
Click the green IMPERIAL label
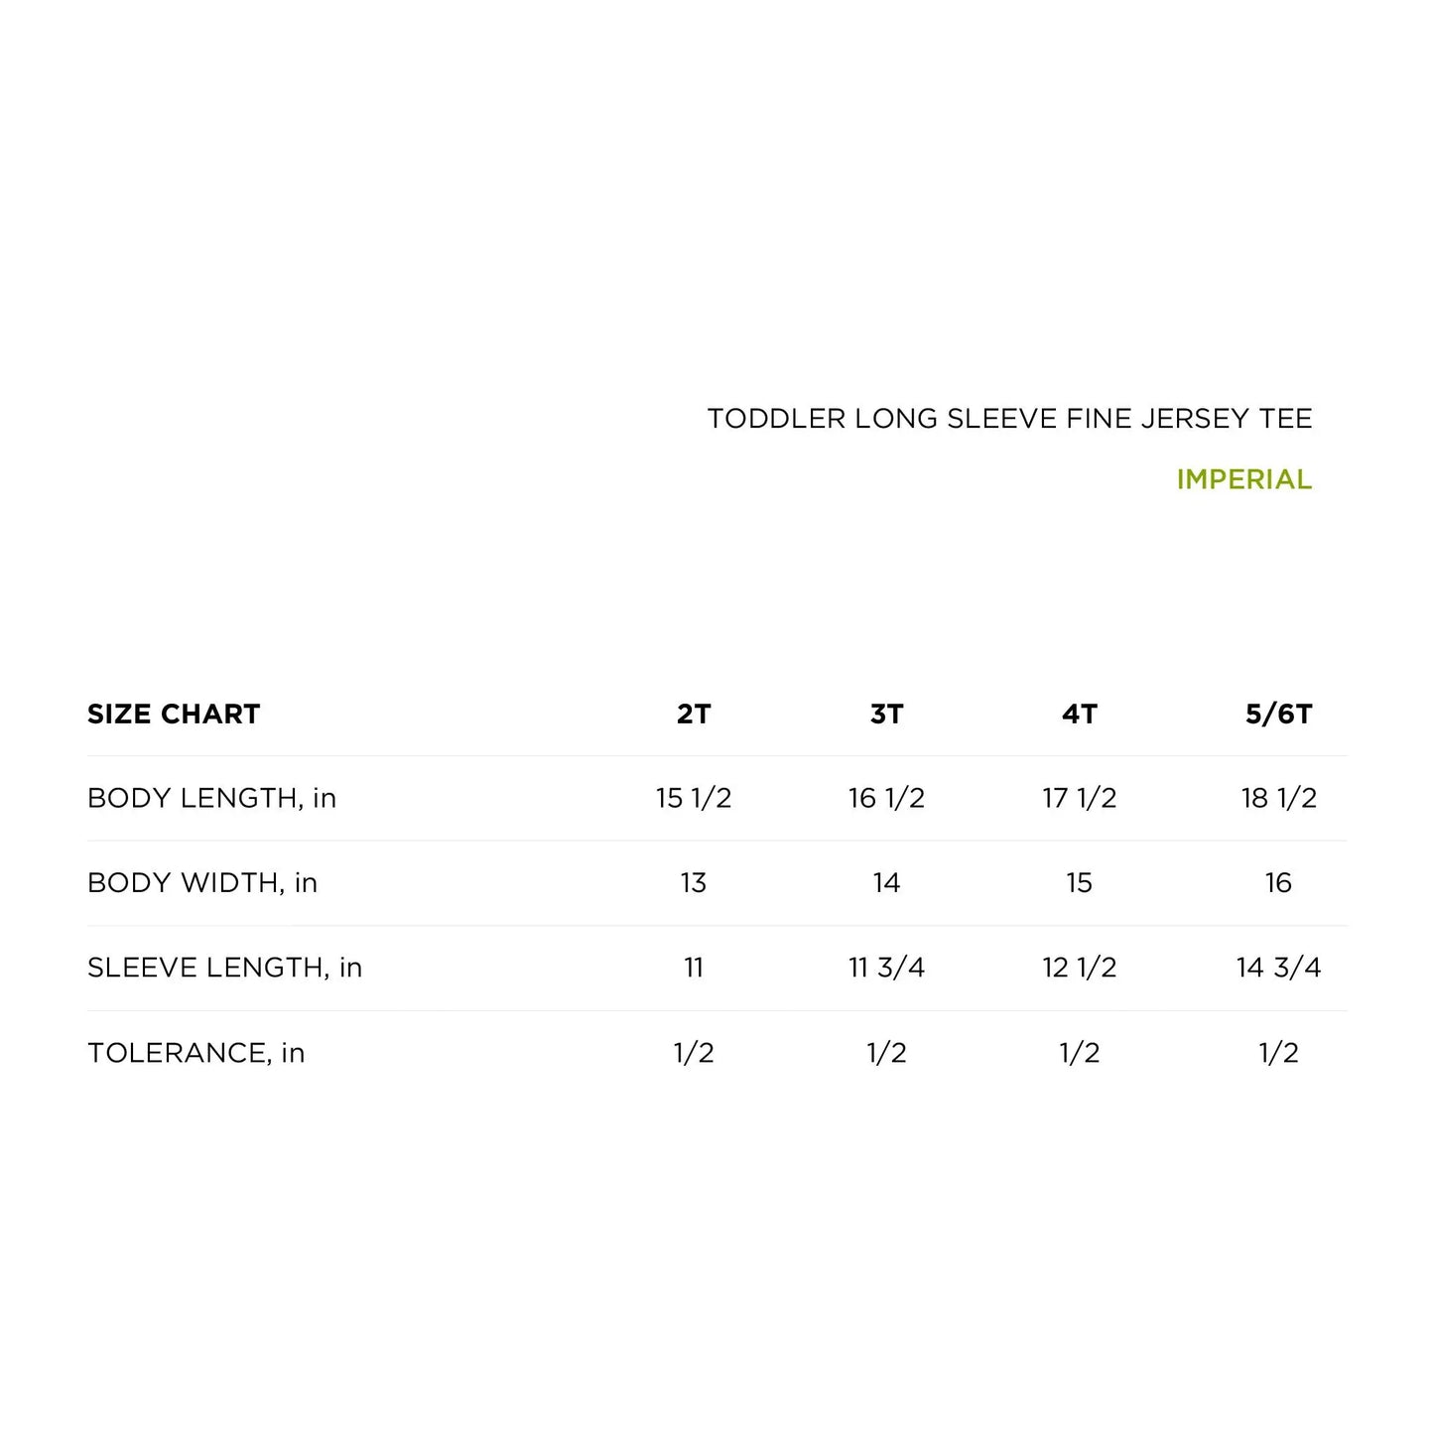click(x=1243, y=479)
